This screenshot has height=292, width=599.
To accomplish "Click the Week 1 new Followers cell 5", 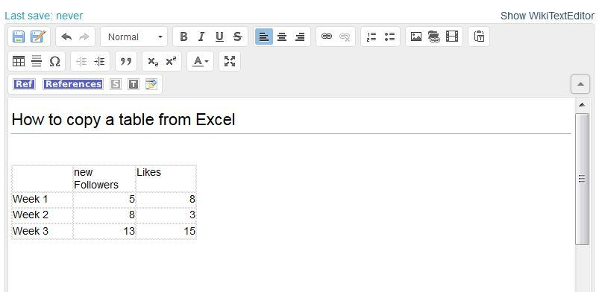I will pyautogui.click(x=104, y=199).
